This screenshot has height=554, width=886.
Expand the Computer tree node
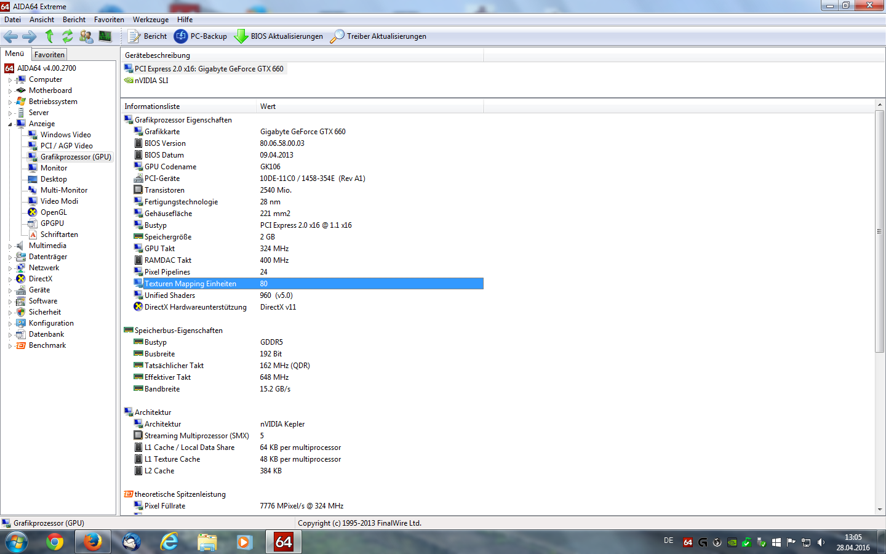tap(10, 80)
